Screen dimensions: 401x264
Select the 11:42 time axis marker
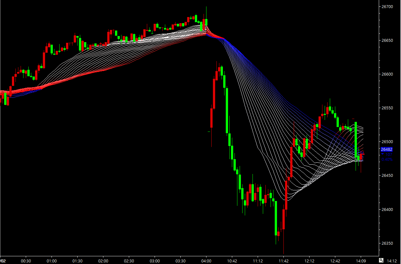click(x=283, y=260)
